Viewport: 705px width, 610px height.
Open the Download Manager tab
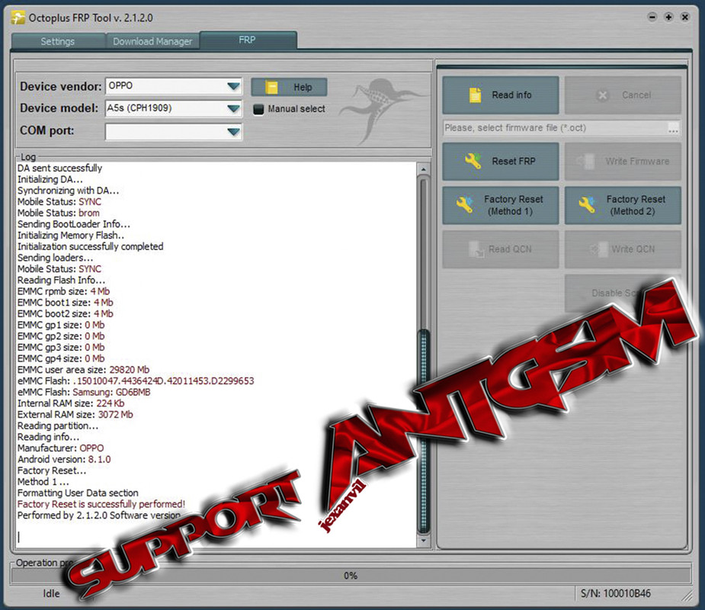coord(152,41)
